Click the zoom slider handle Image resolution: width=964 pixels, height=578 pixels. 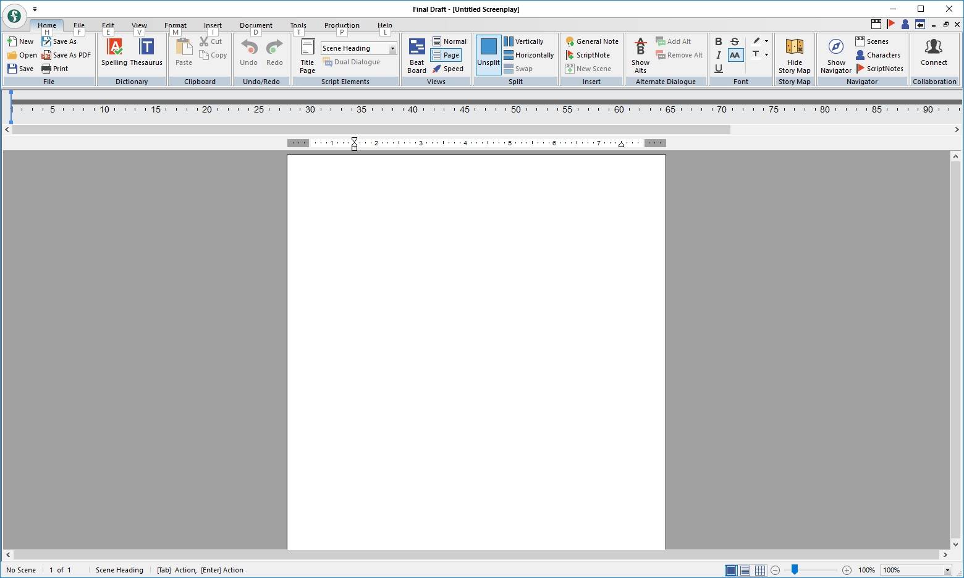795,569
